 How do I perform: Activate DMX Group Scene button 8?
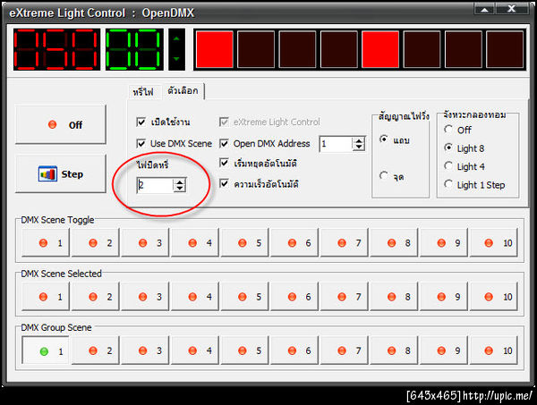coord(394,350)
